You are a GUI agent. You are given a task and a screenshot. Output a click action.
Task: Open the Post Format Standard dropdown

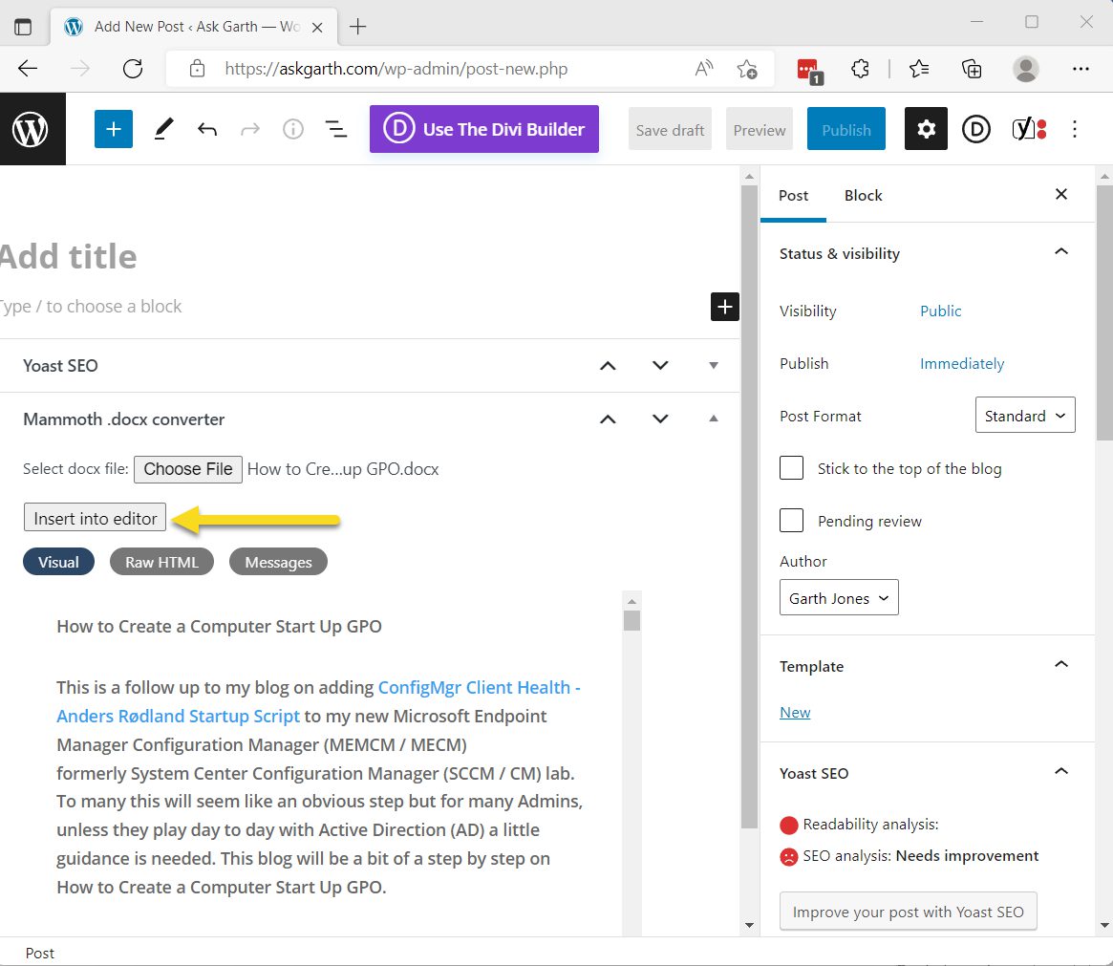pos(1025,416)
